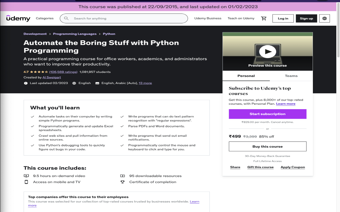Click the search magnifier icon
340x212 pixels.
pyautogui.click(x=66, y=18)
